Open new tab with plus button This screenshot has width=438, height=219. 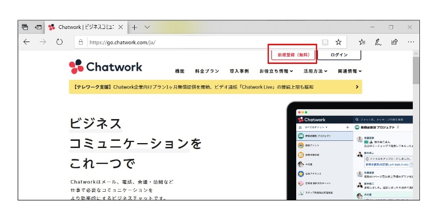(134, 27)
